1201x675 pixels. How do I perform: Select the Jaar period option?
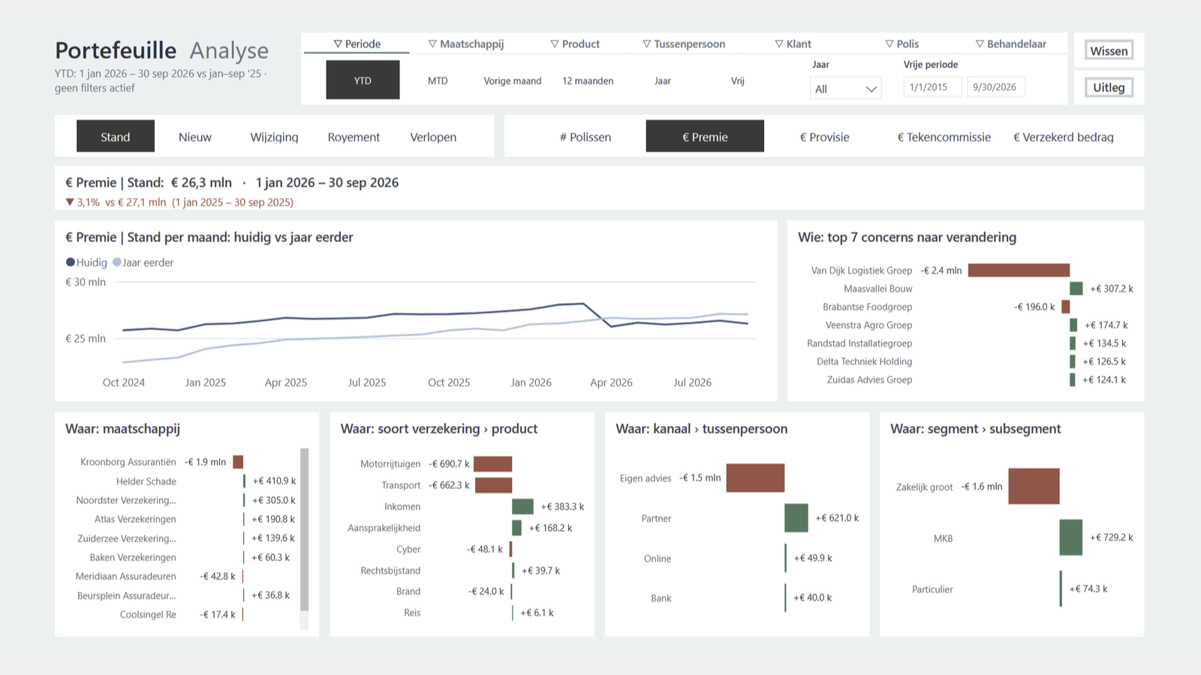point(663,81)
